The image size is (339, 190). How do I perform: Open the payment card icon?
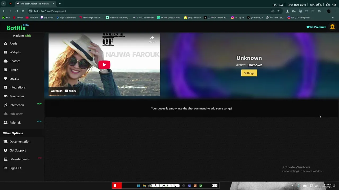pyautogui.click(x=306, y=11)
